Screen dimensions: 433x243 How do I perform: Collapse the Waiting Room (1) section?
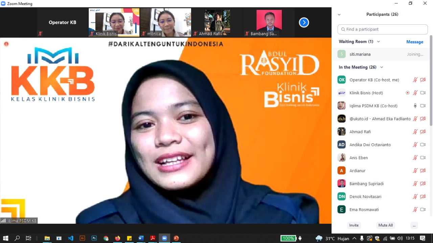pos(379,42)
